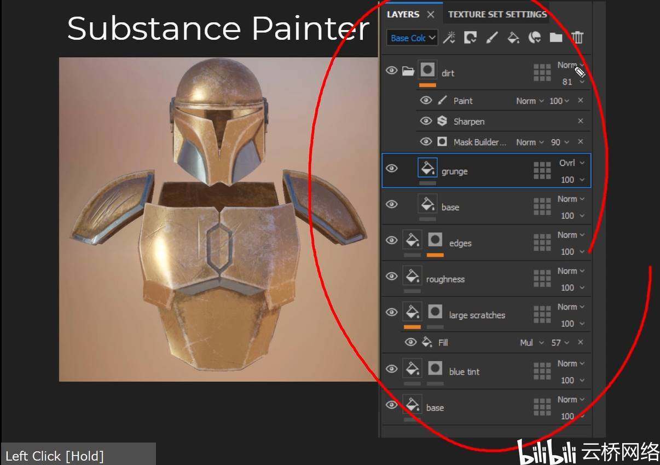
Task: Add a mask using the toolbar mask icon
Action: coord(470,37)
